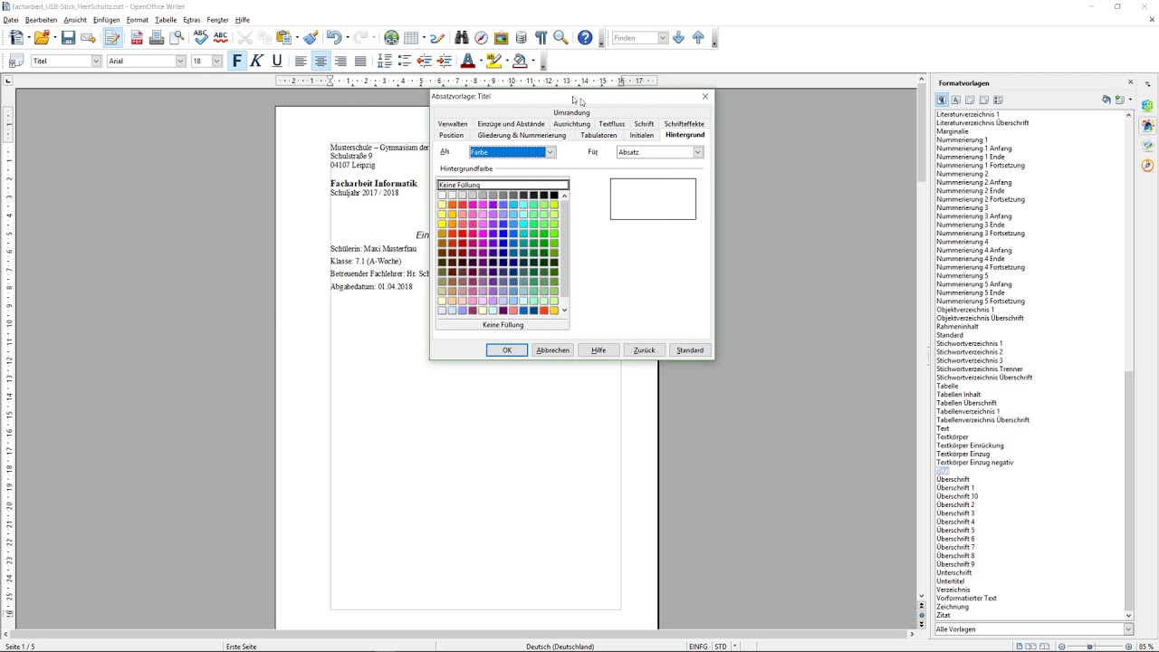The image size is (1159, 652).
Task: Click the New document icon
Action: pos(15,38)
